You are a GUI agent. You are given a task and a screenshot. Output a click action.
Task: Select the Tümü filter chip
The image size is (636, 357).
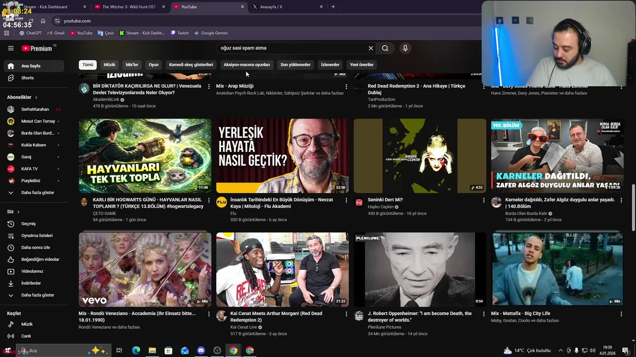coord(88,64)
